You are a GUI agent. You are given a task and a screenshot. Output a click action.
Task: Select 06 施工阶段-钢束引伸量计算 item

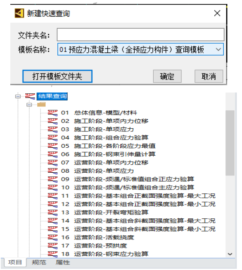(x=108, y=154)
